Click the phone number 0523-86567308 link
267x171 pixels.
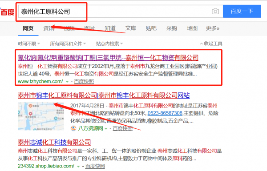coord(165,113)
